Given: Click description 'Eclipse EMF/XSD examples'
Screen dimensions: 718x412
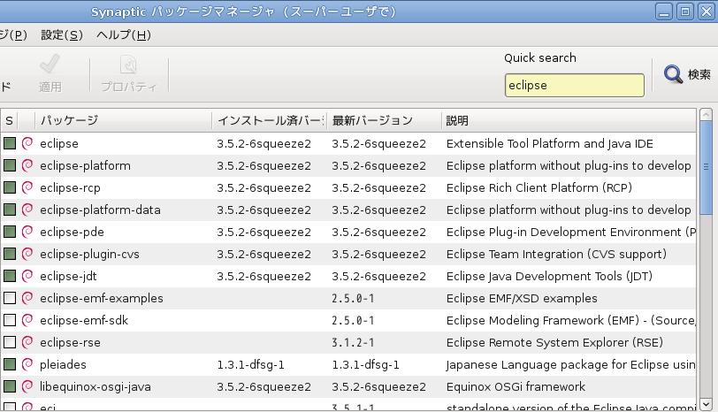Looking at the screenshot, I should [x=522, y=299].
